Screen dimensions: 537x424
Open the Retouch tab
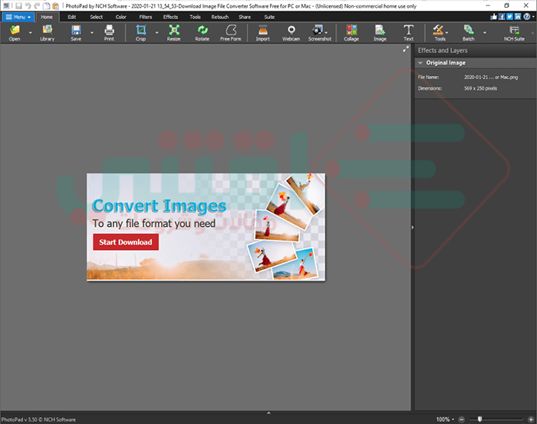click(x=220, y=17)
